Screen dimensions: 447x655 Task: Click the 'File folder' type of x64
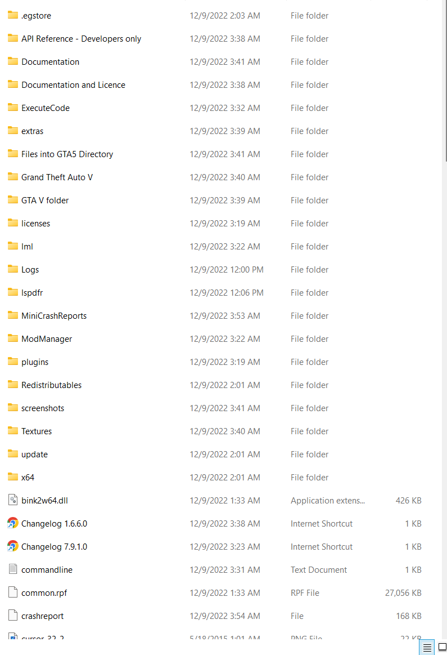click(x=309, y=477)
